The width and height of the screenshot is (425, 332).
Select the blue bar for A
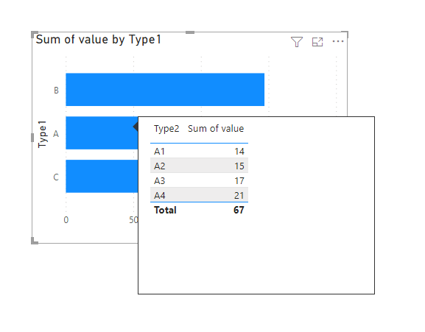tap(102, 133)
